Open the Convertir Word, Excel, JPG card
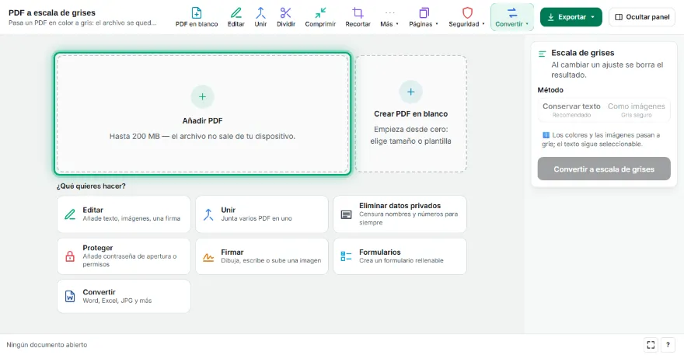 point(124,296)
